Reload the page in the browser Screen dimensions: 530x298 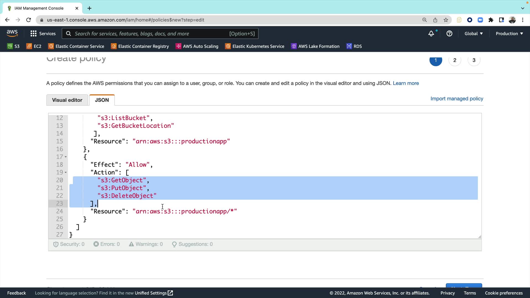tap(28, 20)
